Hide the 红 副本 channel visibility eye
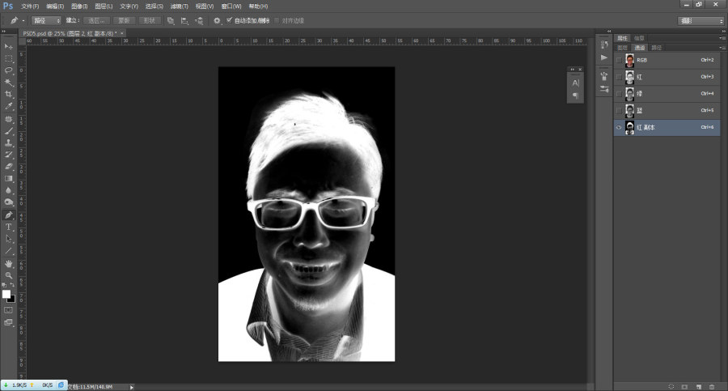728x391 pixels. [620, 127]
